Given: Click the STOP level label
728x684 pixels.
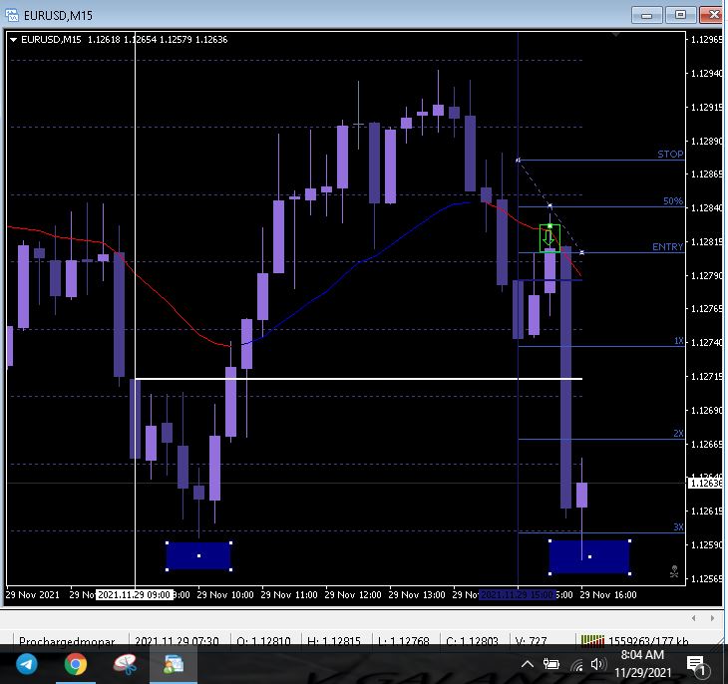Looking at the screenshot, I should click(x=670, y=155).
